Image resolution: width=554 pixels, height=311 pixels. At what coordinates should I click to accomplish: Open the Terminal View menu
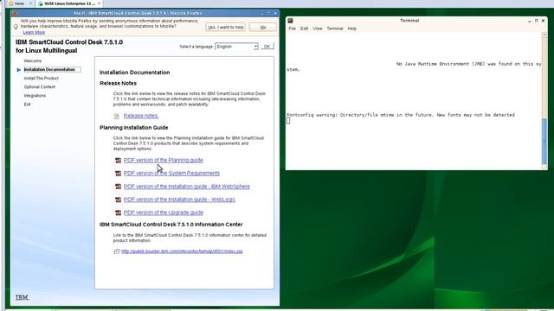click(x=318, y=29)
